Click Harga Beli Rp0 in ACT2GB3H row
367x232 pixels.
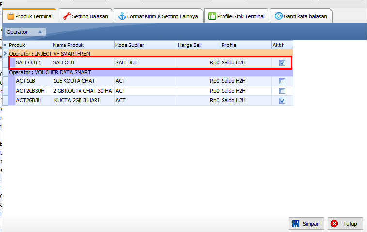click(x=199, y=101)
